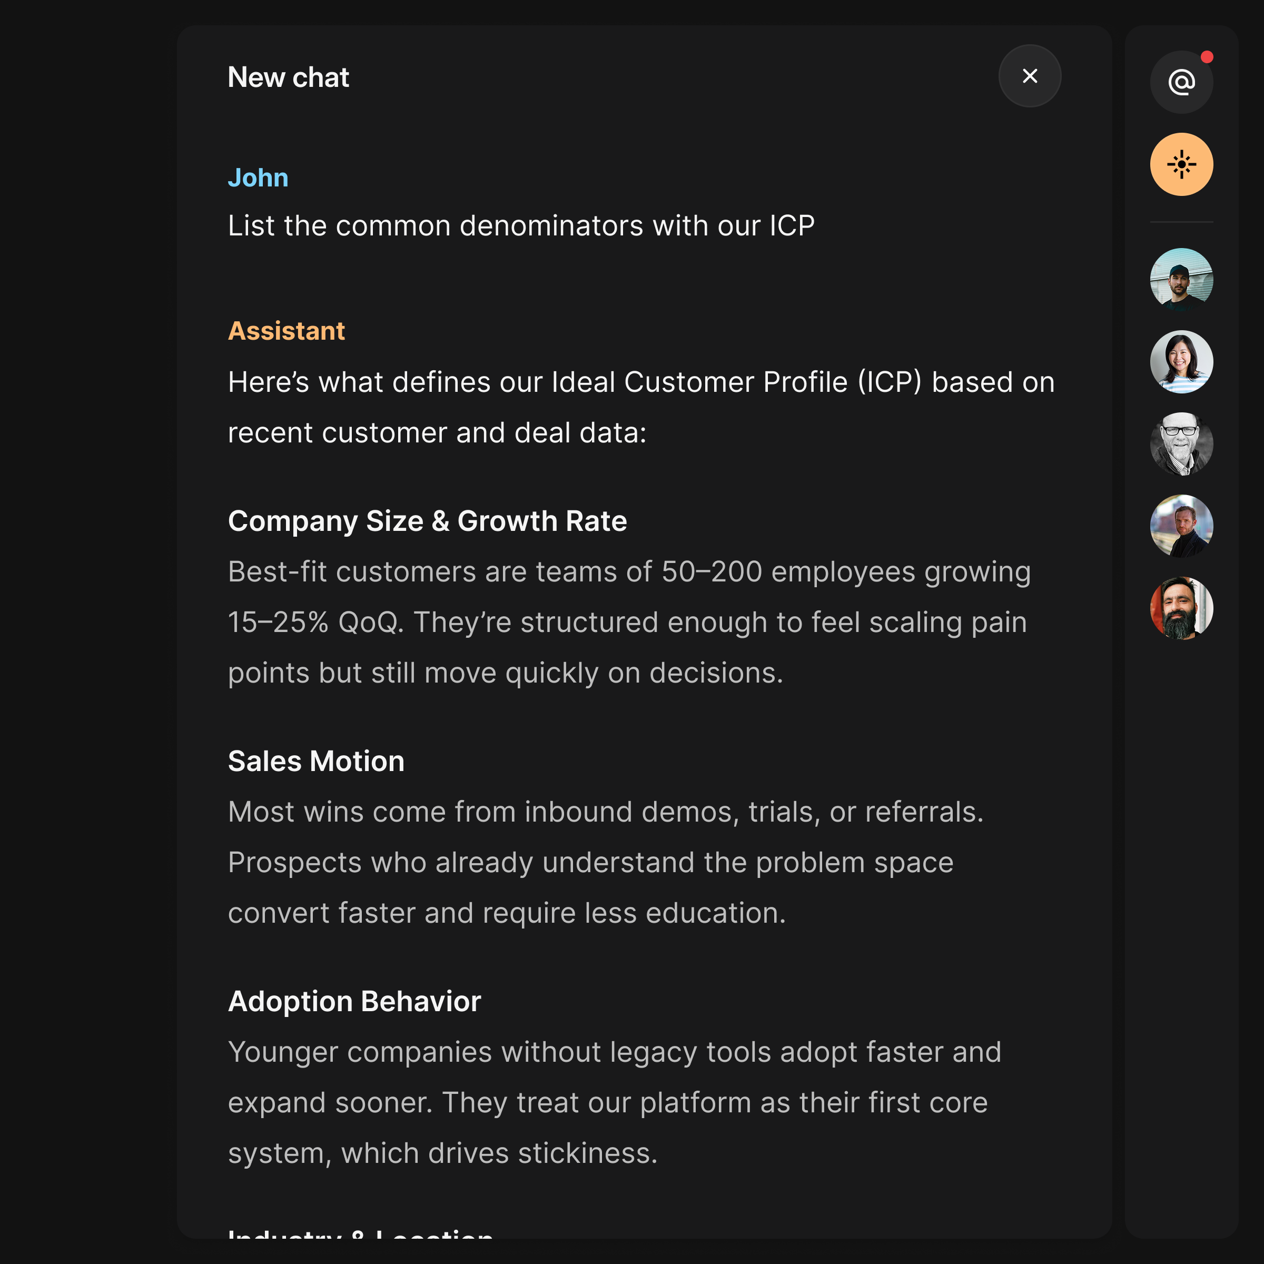The image size is (1264, 1264).
Task: Click the Sales Motion heading
Action: tap(316, 762)
